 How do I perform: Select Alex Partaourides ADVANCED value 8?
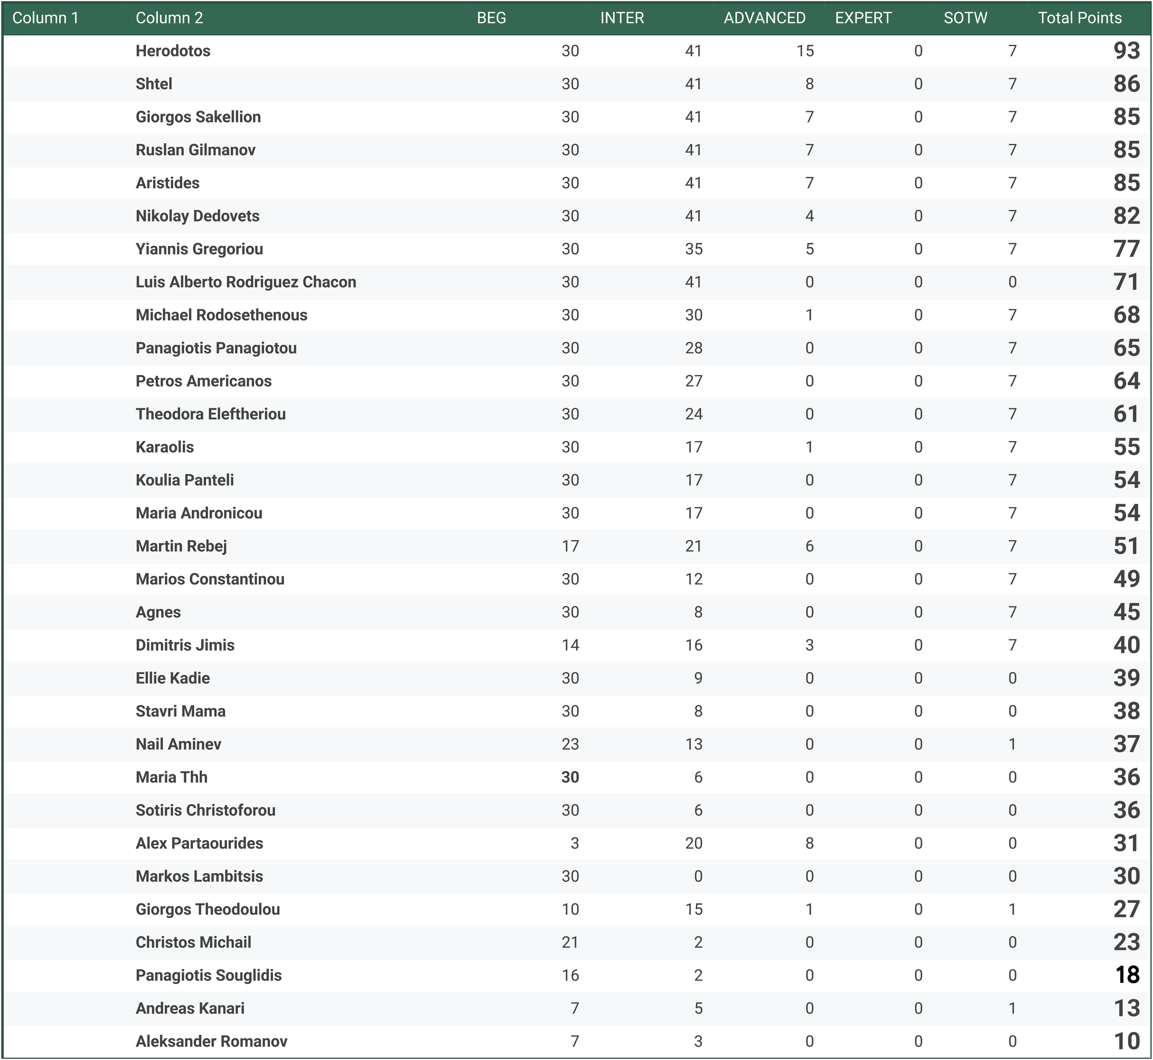coord(809,843)
